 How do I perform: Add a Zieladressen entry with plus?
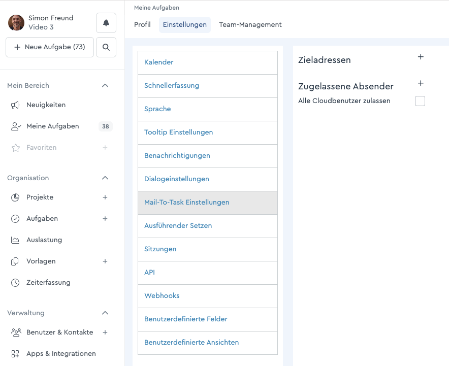click(x=421, y=57)
